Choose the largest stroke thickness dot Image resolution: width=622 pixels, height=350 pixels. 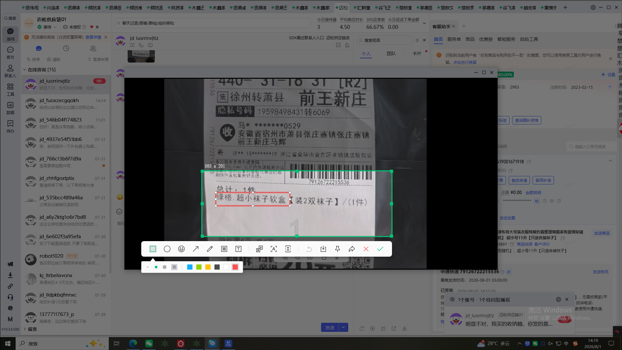[165, 267]
